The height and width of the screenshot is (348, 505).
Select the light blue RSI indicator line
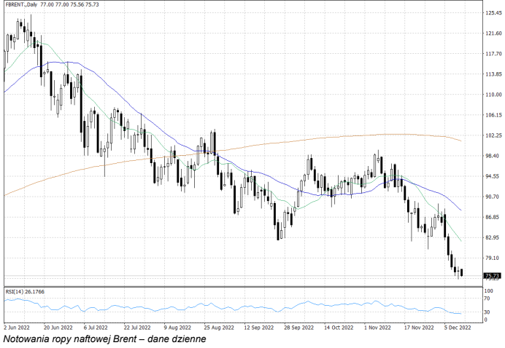coord(219,307)
